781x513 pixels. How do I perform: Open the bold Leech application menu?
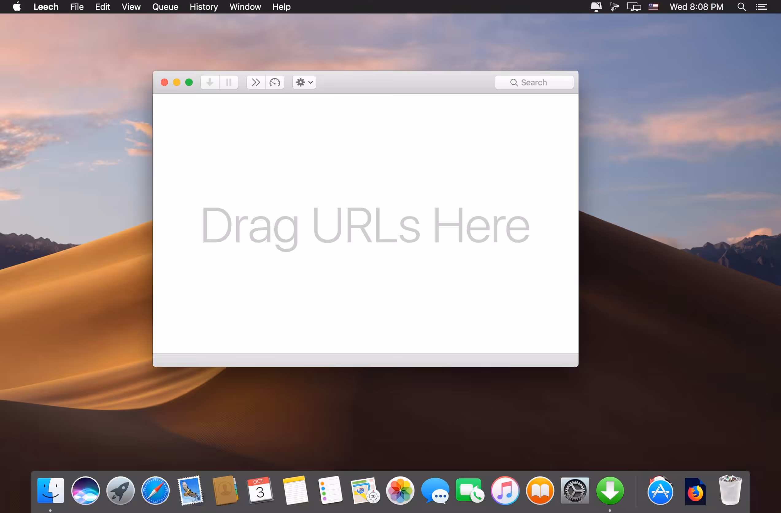click(46, 6)
